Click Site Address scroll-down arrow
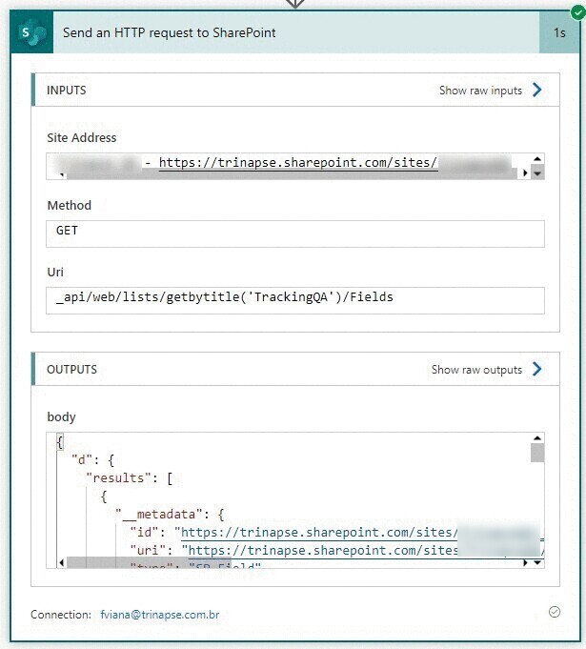This screenshot has height=649, width=586. point(537,173)
